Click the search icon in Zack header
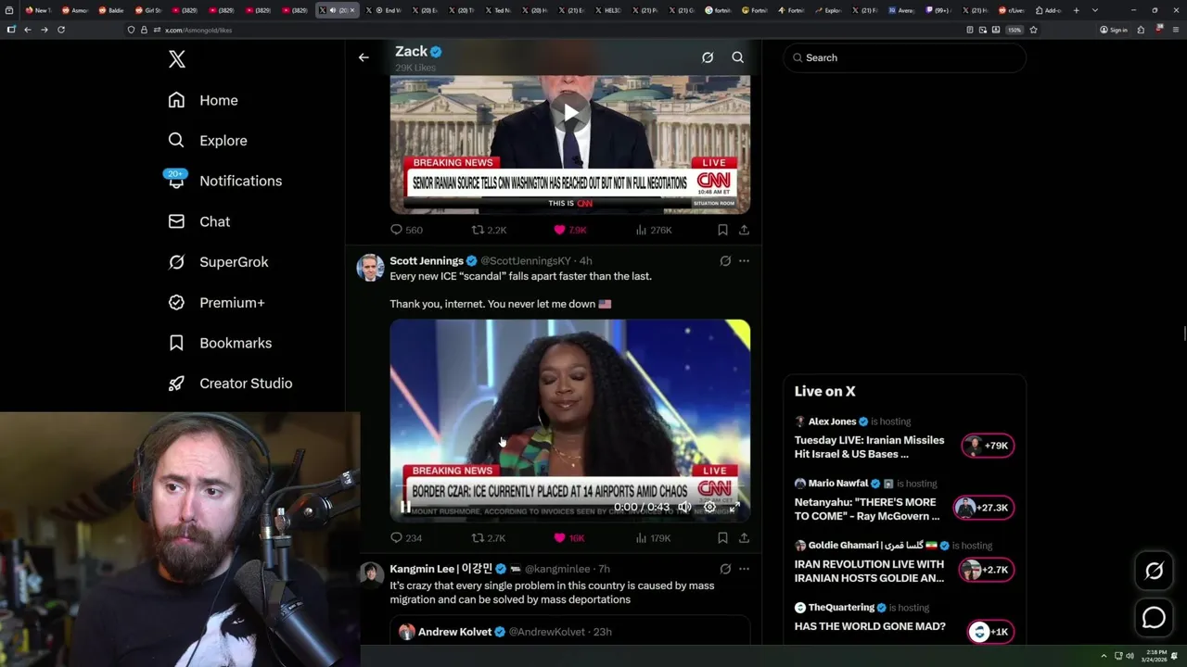Screen dimensions: 1187x667 (738, 57)
